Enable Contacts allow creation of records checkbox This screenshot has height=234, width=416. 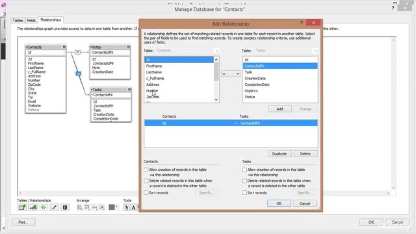pyautogui.click(x=146, y=170)
